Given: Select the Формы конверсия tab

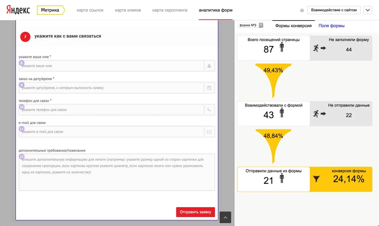Looking at the screenshot, I should click(293, 26).
